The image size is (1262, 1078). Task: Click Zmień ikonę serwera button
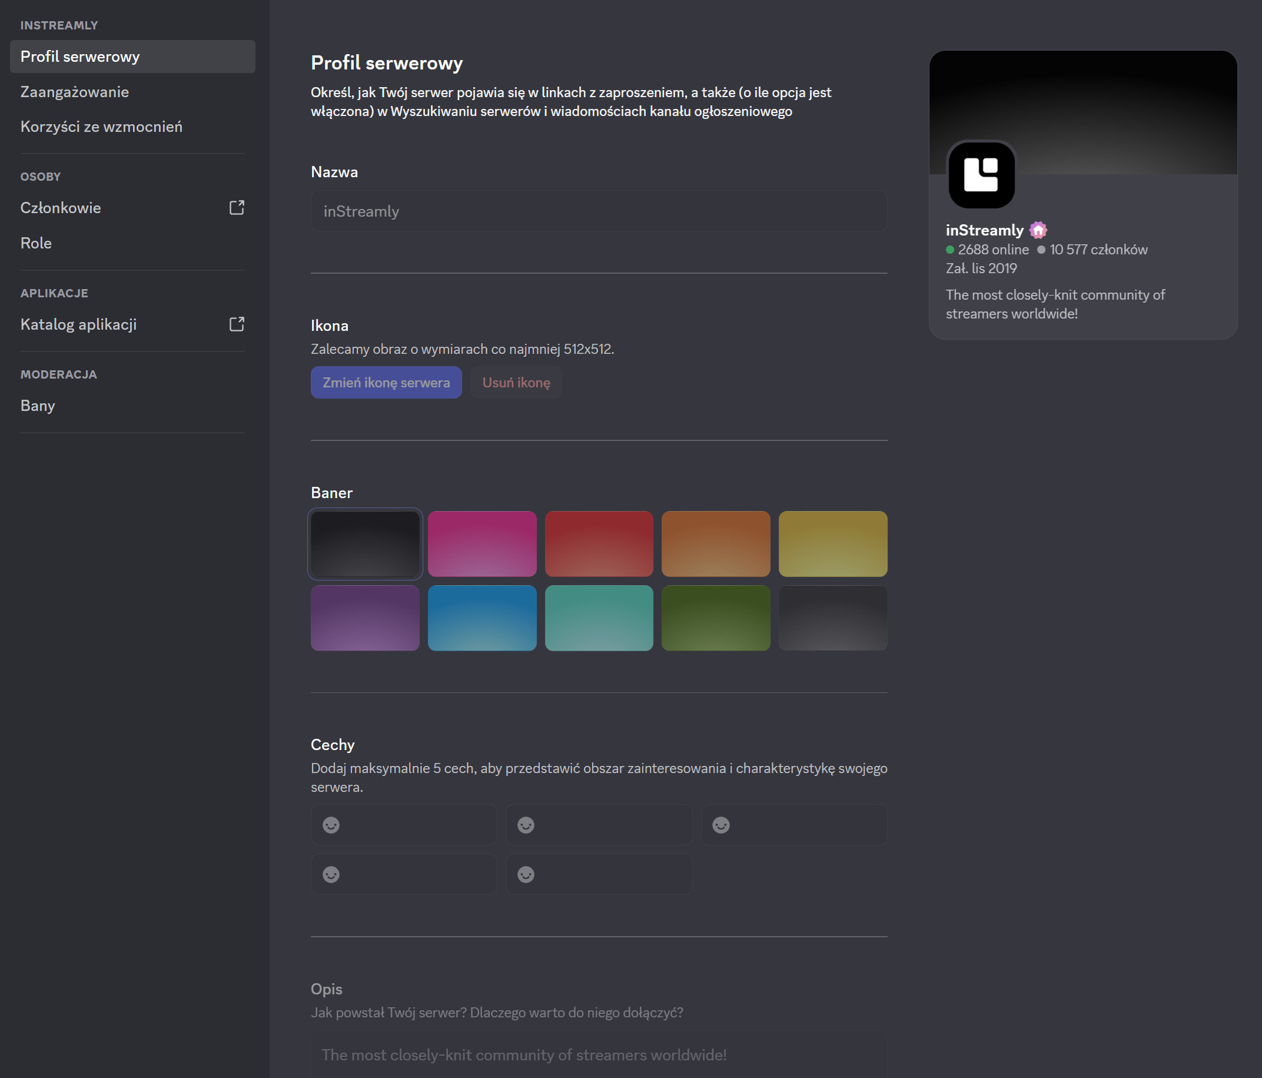(386, 383)
